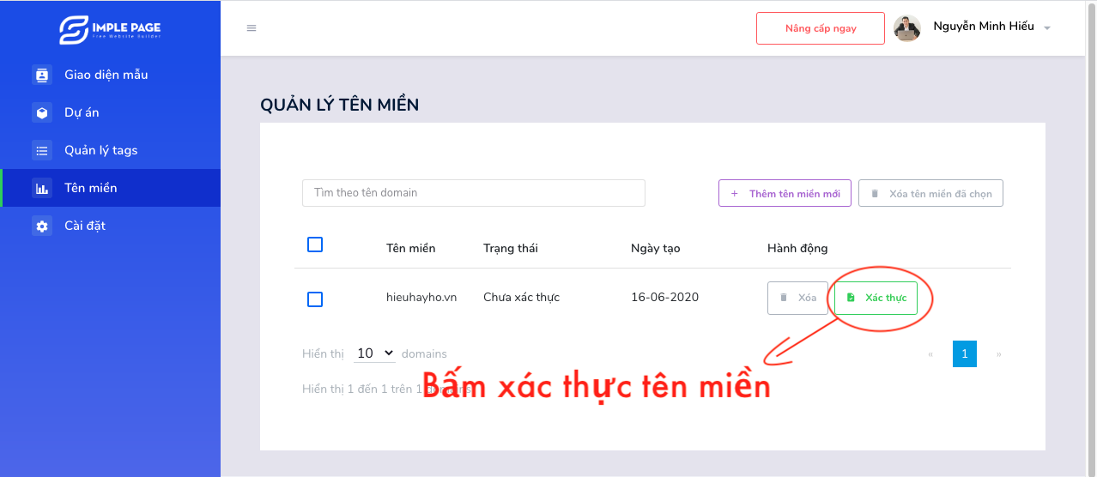Click the Giao diện mẫu sidebar icon
This screenshot has height=477, width=1097.
pyautogui.click(x=41, y=75)
